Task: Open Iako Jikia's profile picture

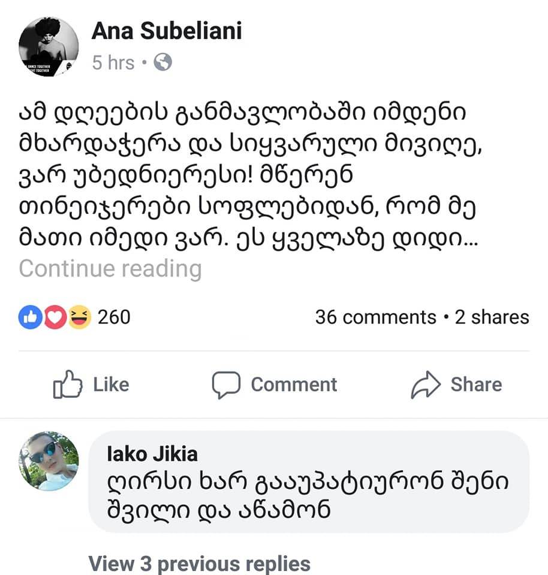Action: 49,461
